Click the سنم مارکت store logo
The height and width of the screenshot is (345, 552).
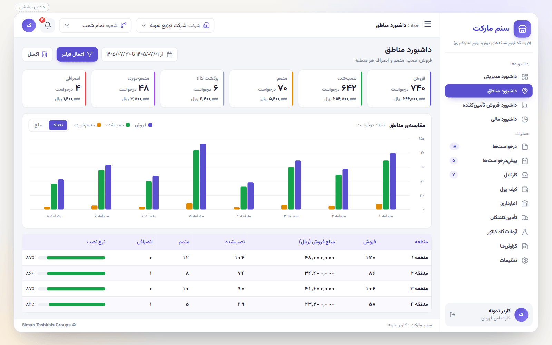[522, 29]
